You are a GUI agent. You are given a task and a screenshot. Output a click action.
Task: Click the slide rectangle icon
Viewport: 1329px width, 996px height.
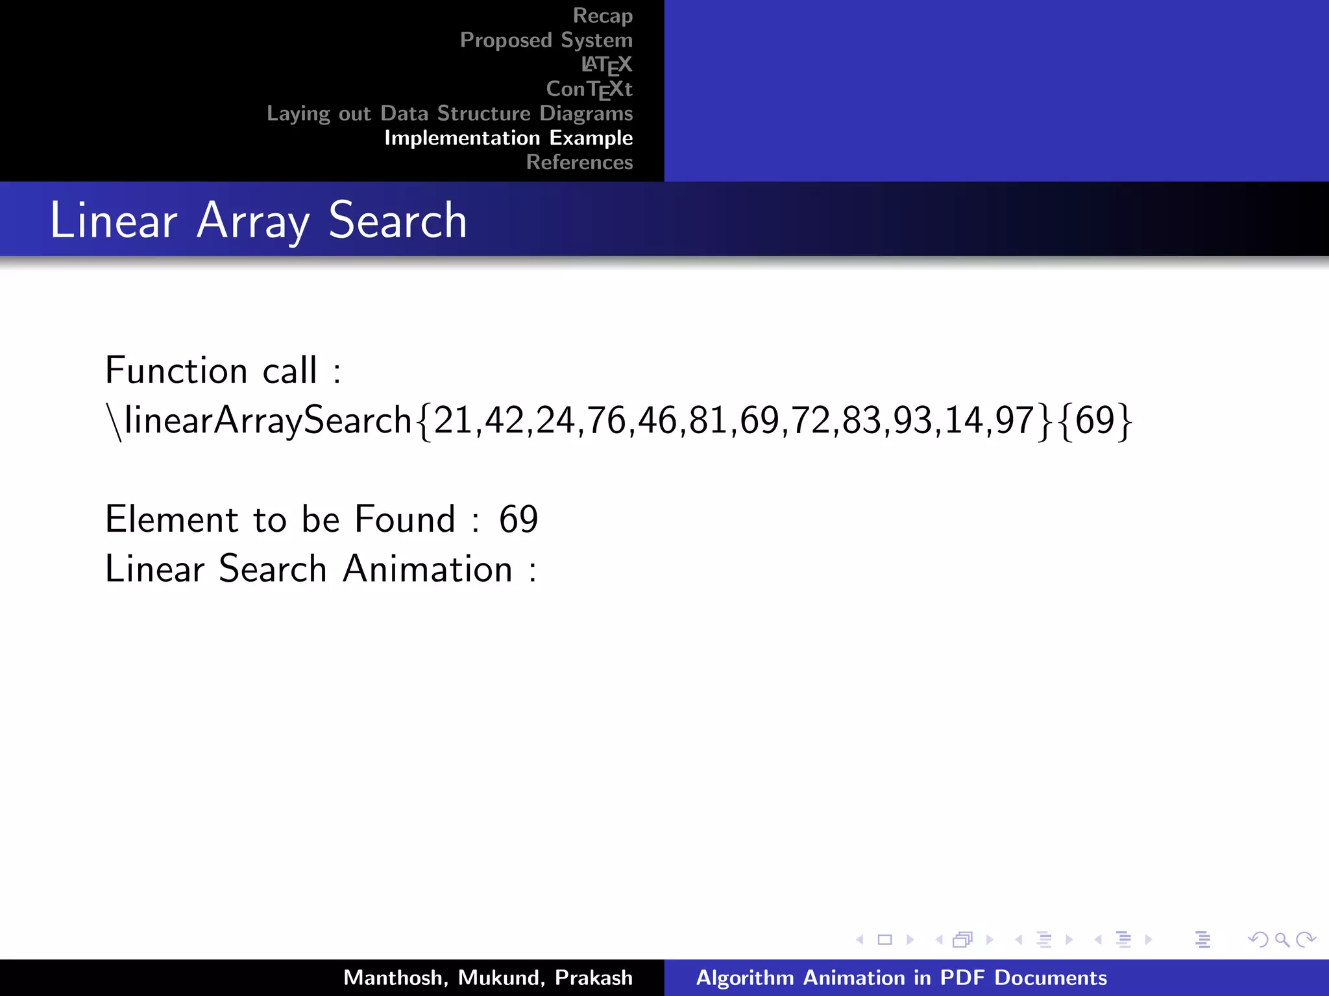(x=885, y=940)
